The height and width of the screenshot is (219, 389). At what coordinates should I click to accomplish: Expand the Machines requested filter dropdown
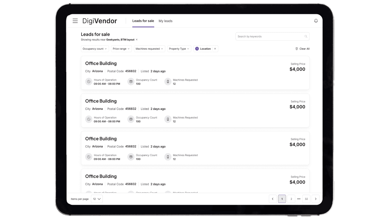click(x=149, y=49)
